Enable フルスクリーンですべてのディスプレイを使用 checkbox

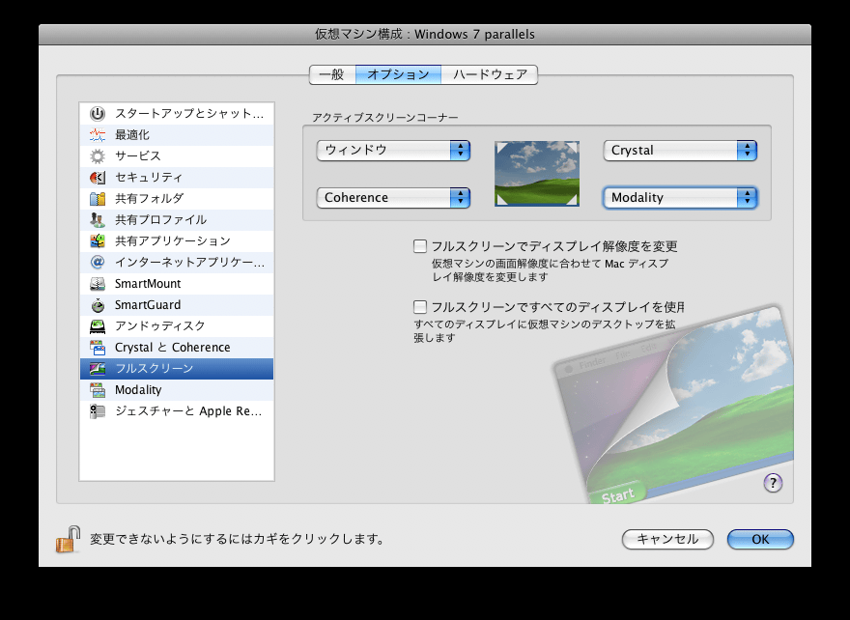(420, 307)
